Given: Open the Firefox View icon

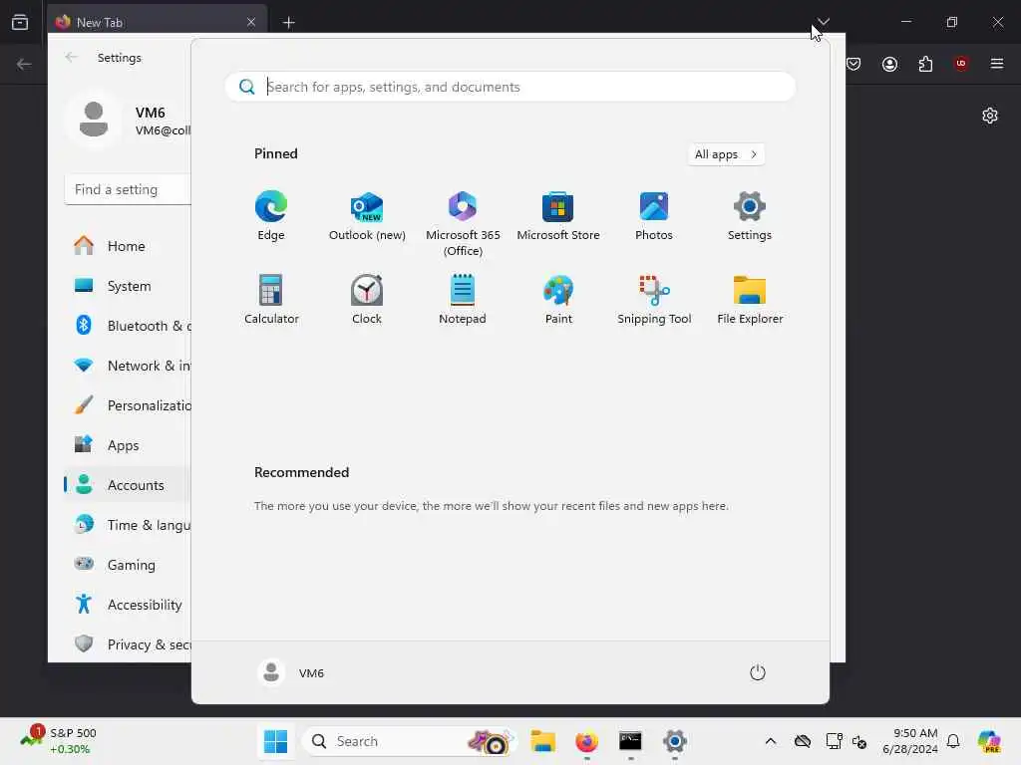Looking at the screenshot, I should pos(20,22).
